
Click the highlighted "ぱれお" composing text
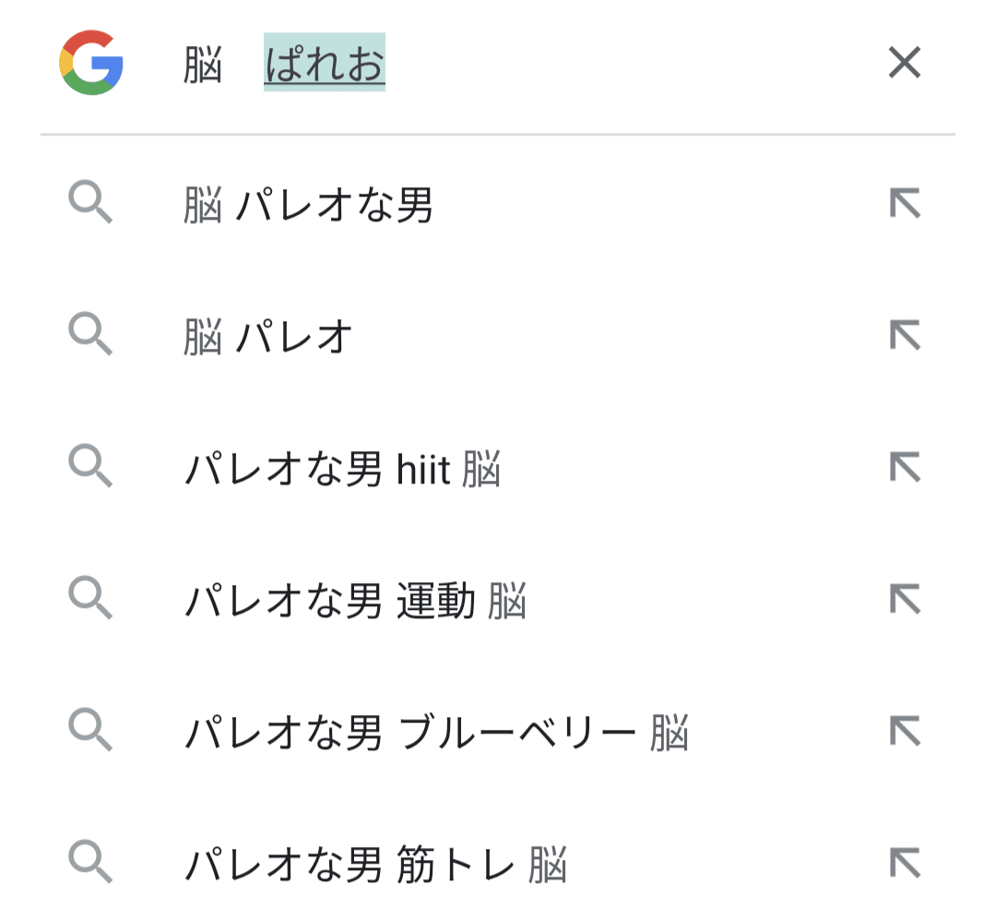[325, 65]
